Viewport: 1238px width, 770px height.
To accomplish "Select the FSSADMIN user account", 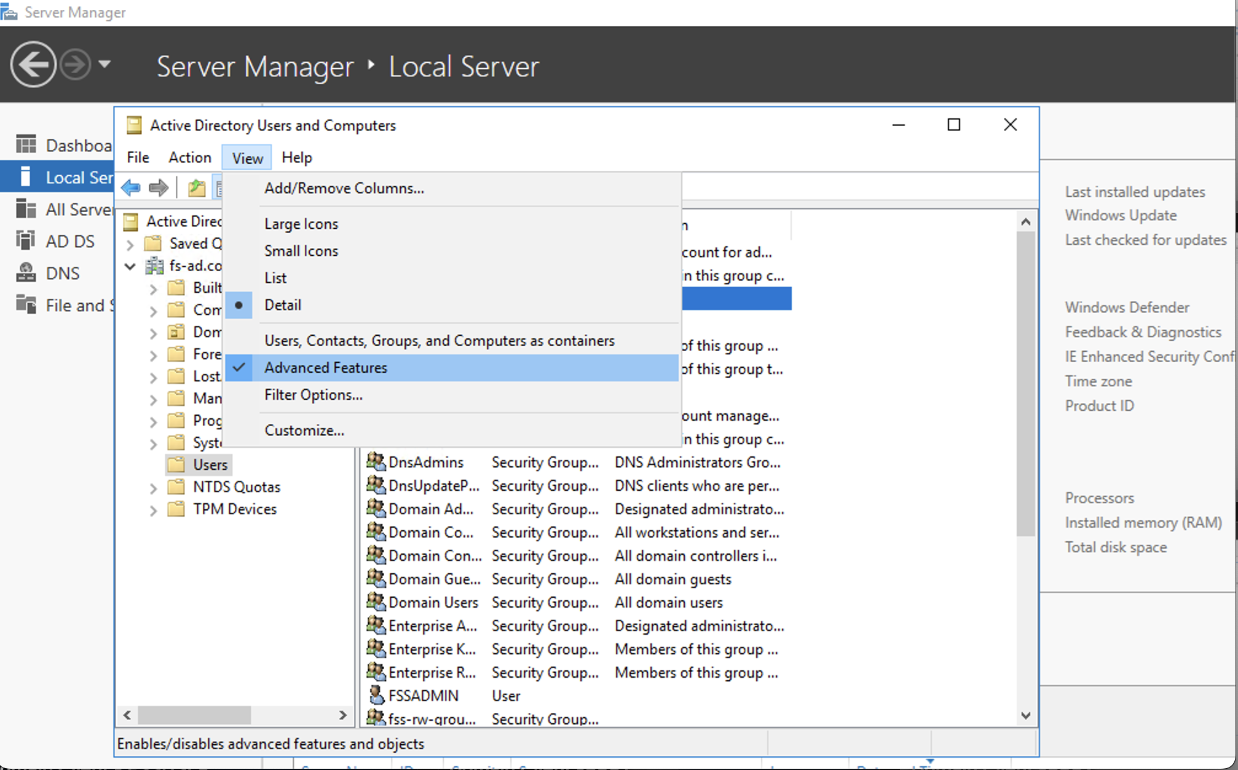I will pyautogui.click(x=423, y=695).
